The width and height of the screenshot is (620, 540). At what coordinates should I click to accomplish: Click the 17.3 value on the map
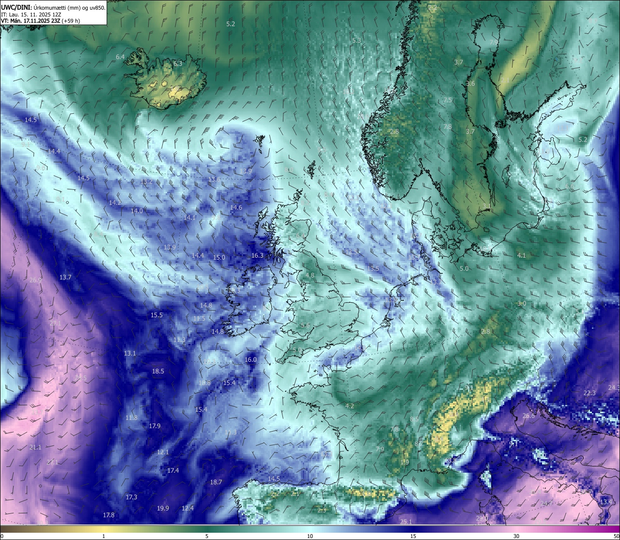(131, 497)
